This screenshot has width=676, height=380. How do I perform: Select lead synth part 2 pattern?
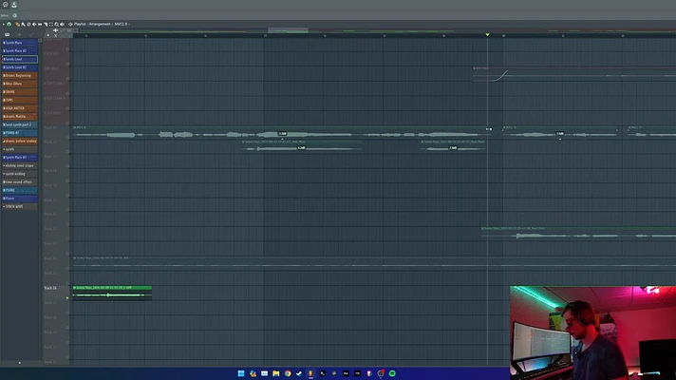coord(19,124)
